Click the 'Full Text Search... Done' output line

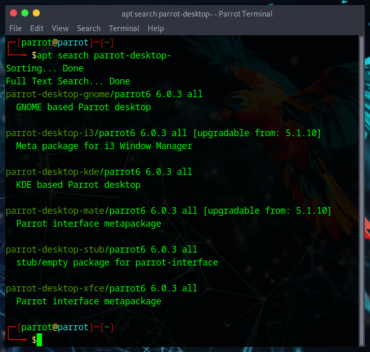point(68,81)
